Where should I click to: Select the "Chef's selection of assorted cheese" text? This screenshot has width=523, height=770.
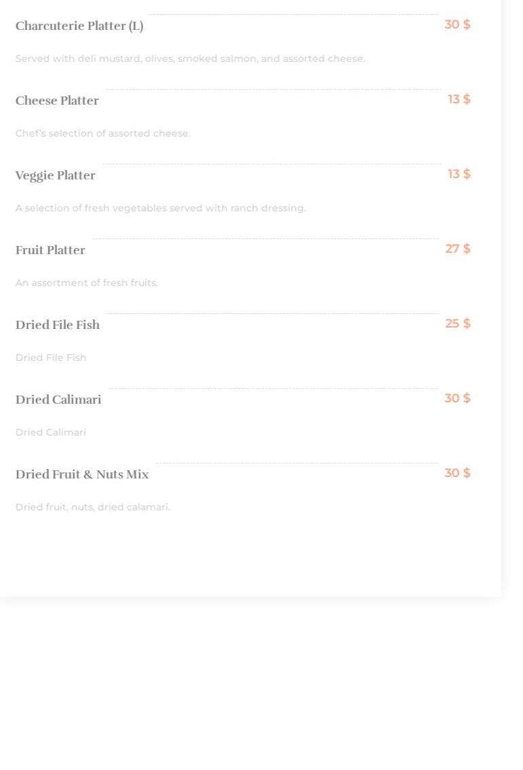103,134
